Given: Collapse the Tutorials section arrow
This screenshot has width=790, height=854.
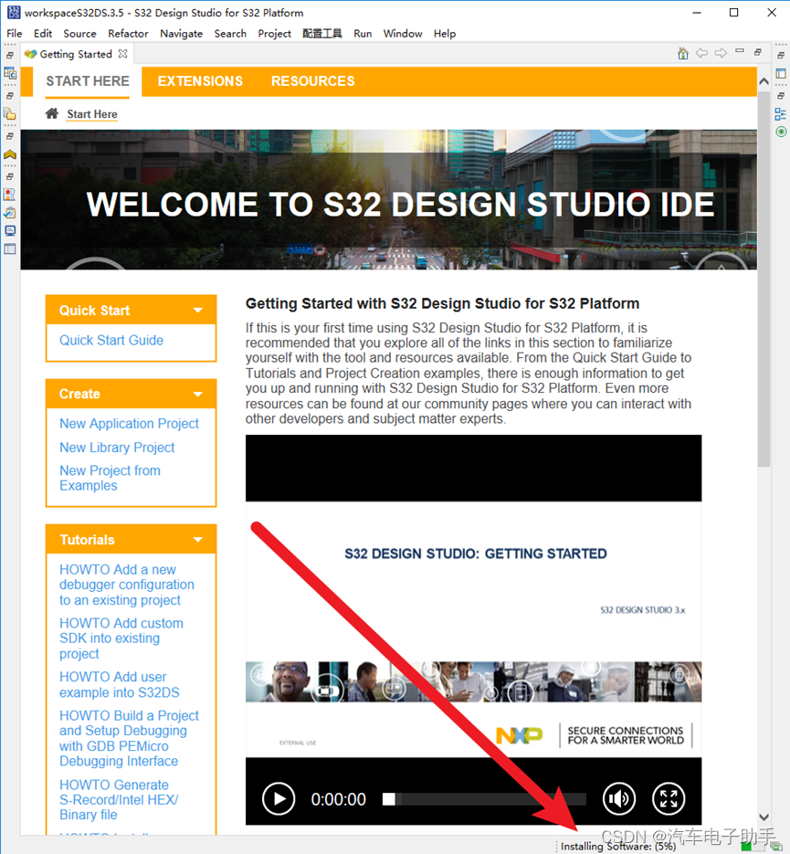Looking at the screenshot, I should point(198,540).
